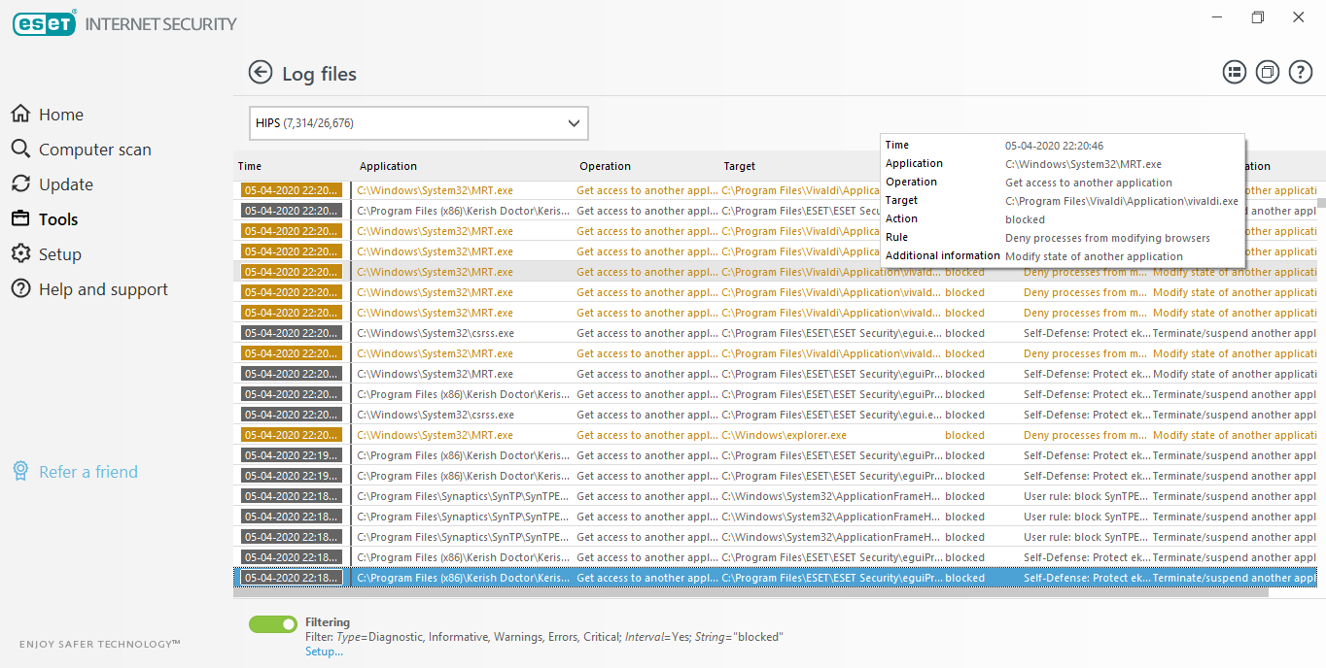
Task: Open filter Setup... link
Action: coord(324,651)
